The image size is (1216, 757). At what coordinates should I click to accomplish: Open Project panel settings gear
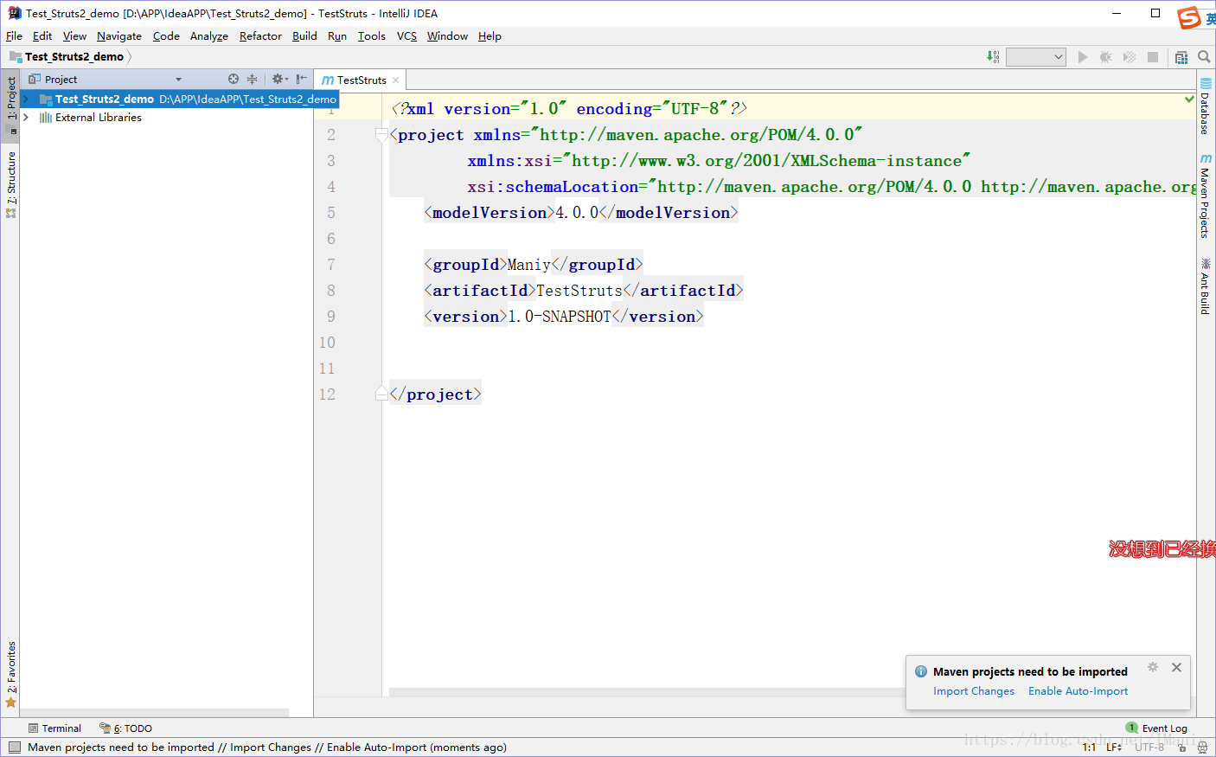point(279,79)
